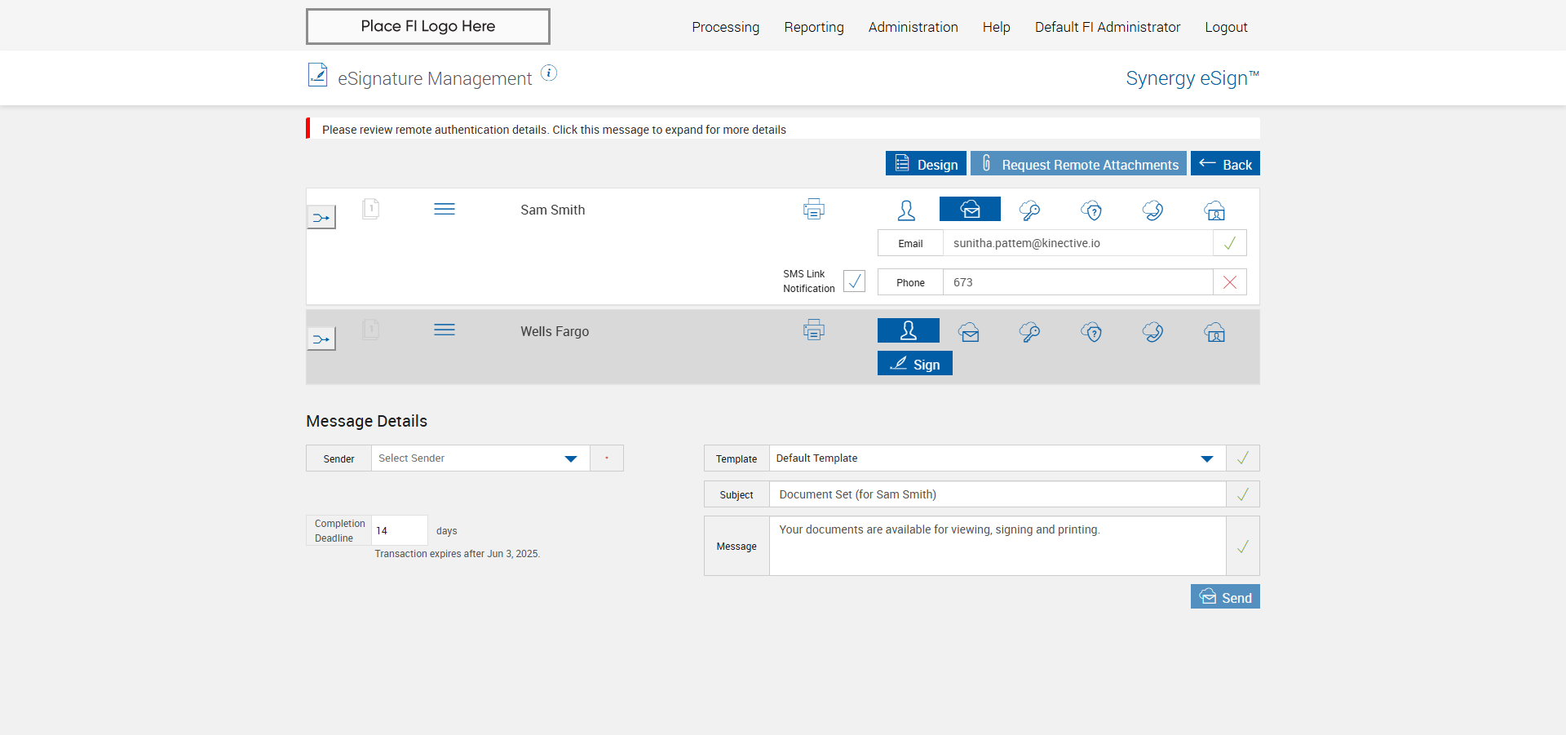
Task: Choose password key authentication for Sam Smith
Action: pyautogui.click(x=1029, y=210)
